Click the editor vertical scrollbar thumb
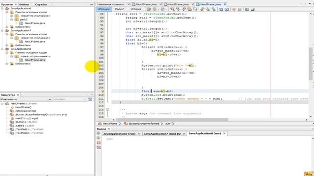Viewport: 314px width, 176px height. (x=311, y=64)
